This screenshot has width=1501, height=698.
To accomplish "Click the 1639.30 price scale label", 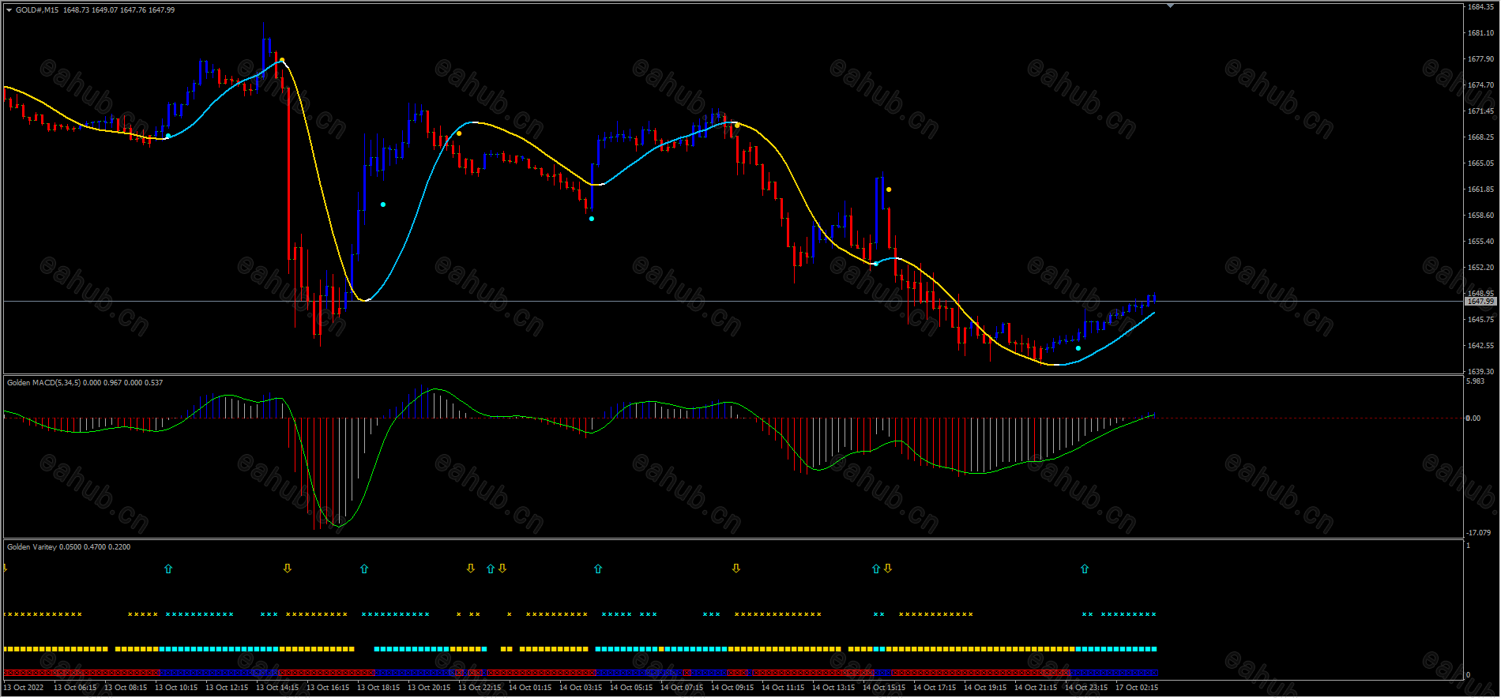I will point(1481,372).
